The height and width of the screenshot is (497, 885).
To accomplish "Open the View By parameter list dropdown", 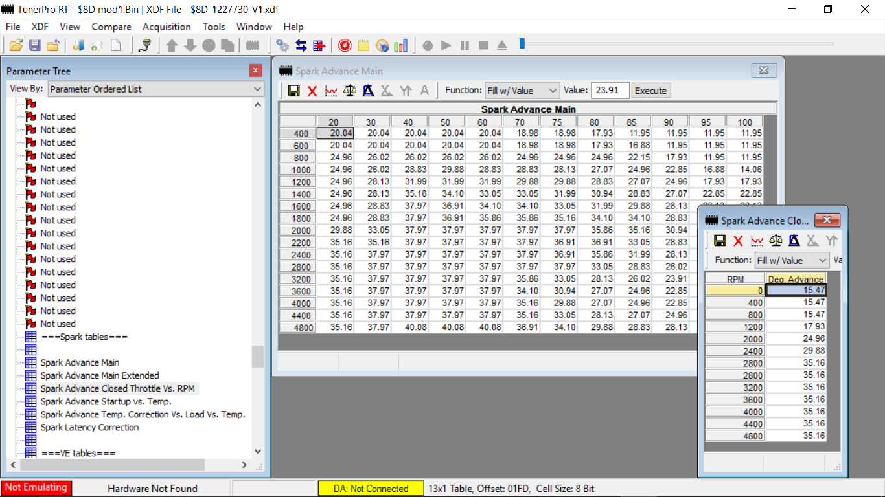I will (155, 89).
